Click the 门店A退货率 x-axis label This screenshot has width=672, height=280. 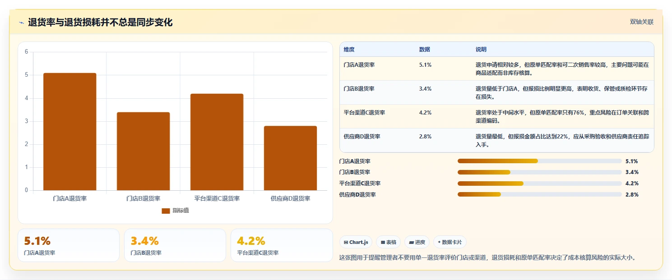[x=70, y=198]
